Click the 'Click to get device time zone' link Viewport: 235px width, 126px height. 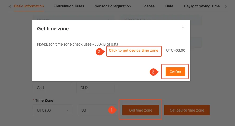134,50
